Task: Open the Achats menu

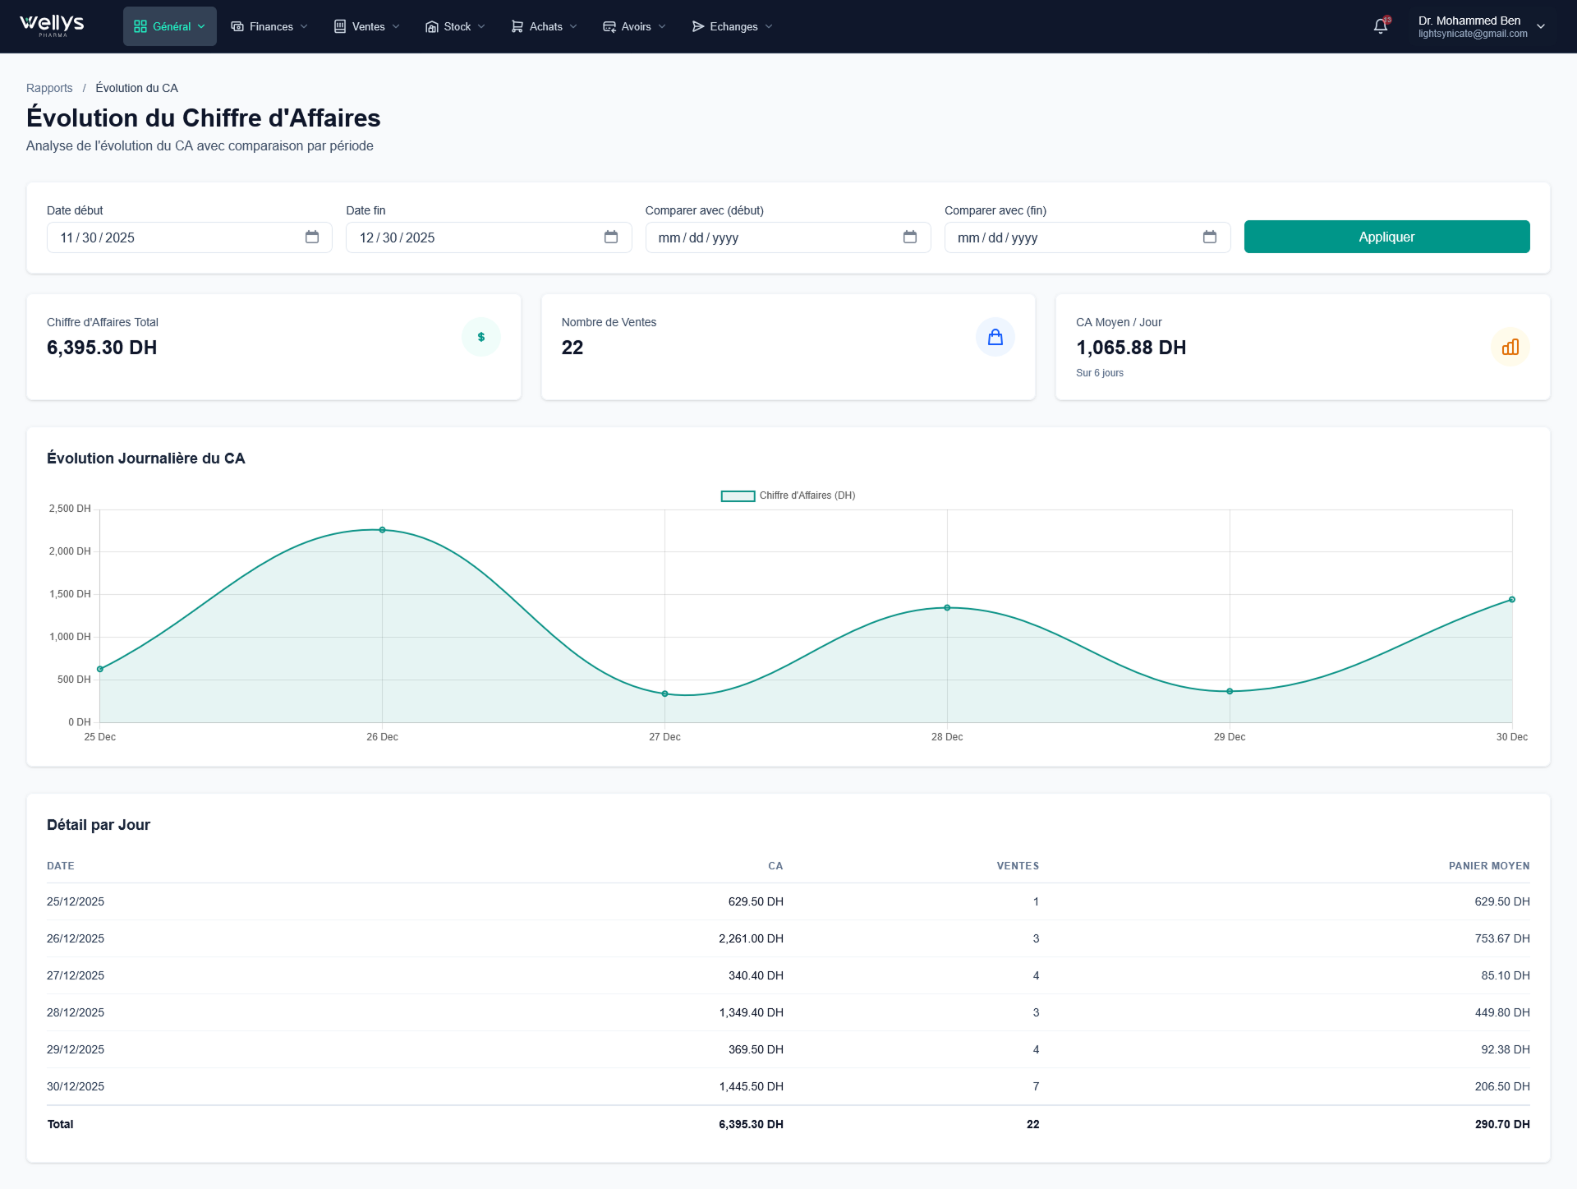Action: click(x=545, y=26)
